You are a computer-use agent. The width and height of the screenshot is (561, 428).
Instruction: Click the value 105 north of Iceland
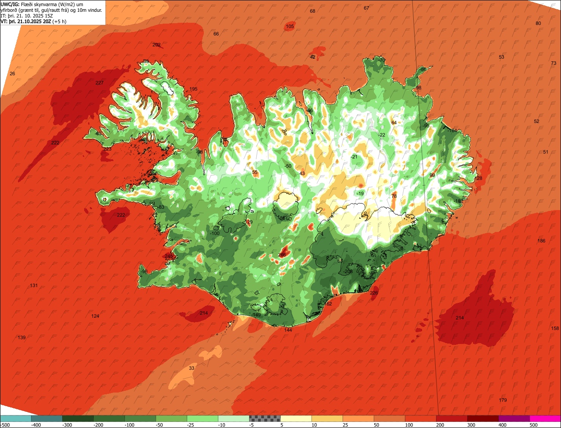point(290,26)
